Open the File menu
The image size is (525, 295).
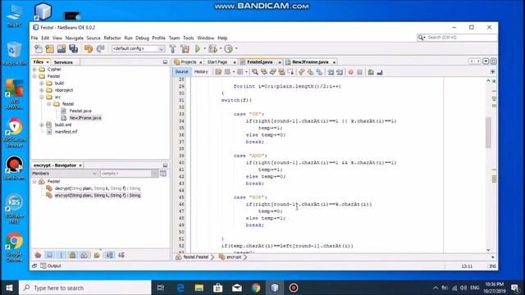pos(34,39)
